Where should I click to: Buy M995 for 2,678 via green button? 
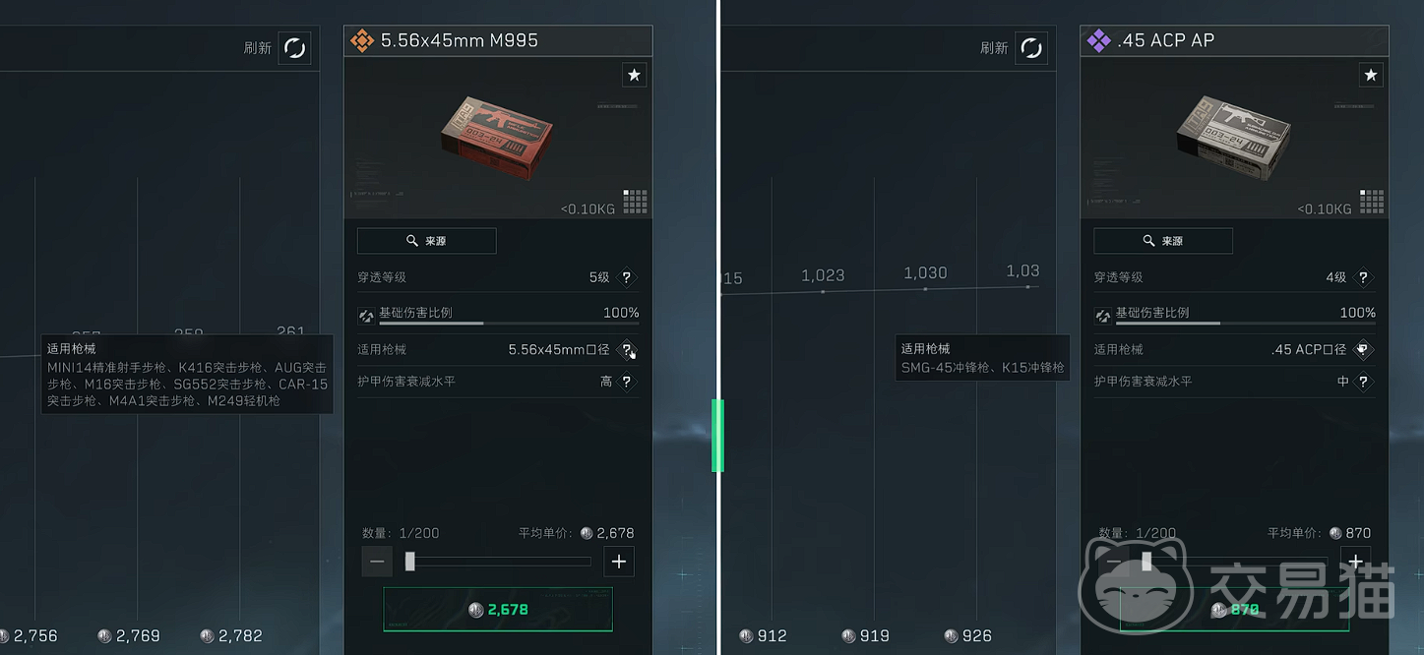tap(498, 610)
